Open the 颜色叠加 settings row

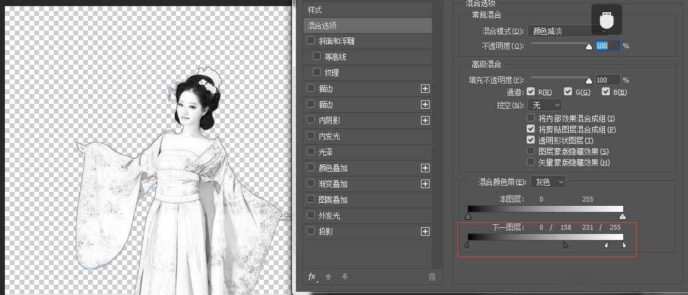[368, 168]
